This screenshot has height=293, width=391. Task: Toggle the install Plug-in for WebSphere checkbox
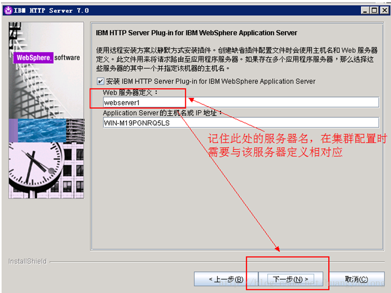(100, 81)
